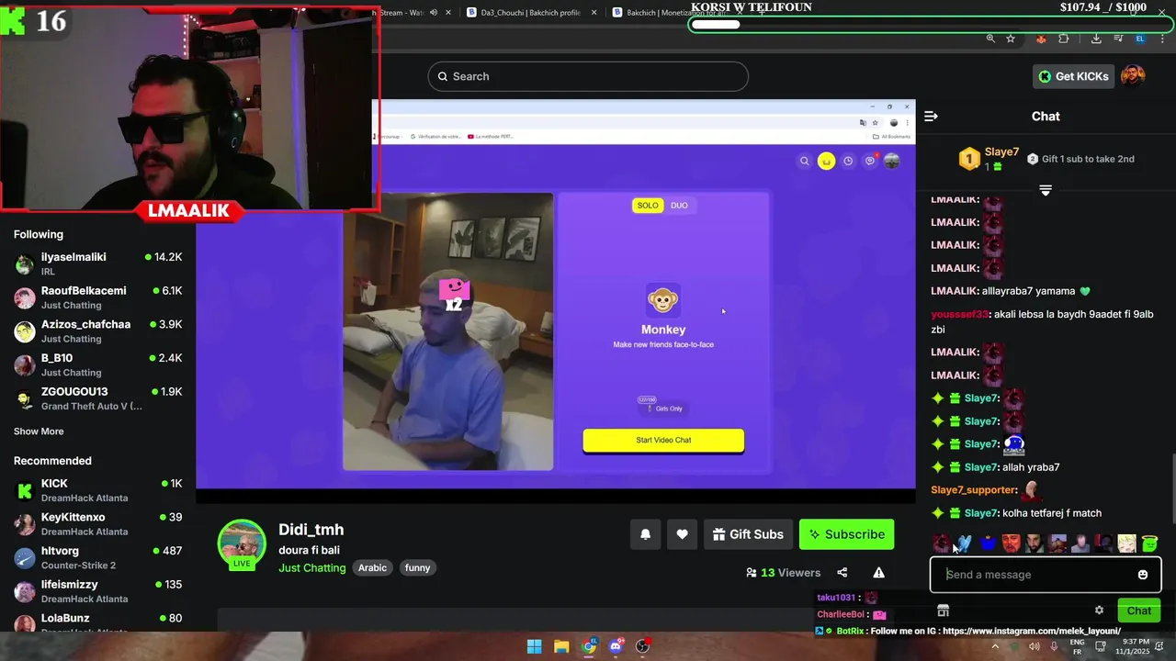This screenshot has width=1176, height=661.
Task: Open RaoufBelkacemi channel in Following
Action: [97, 297]
